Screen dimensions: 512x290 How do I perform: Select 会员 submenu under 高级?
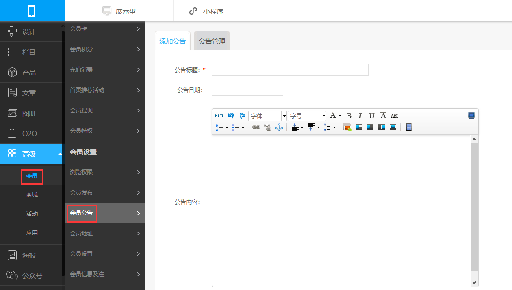tap(32, 176)
